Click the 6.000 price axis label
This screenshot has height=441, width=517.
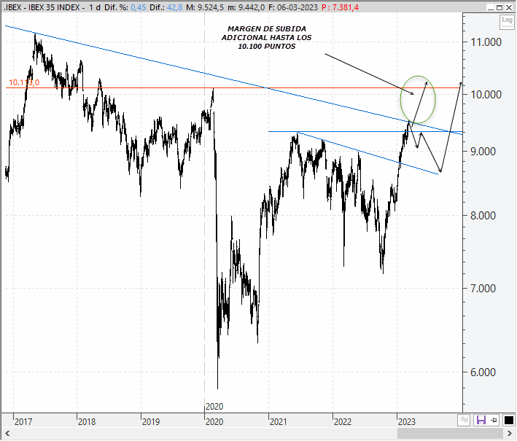pos(483,372)
